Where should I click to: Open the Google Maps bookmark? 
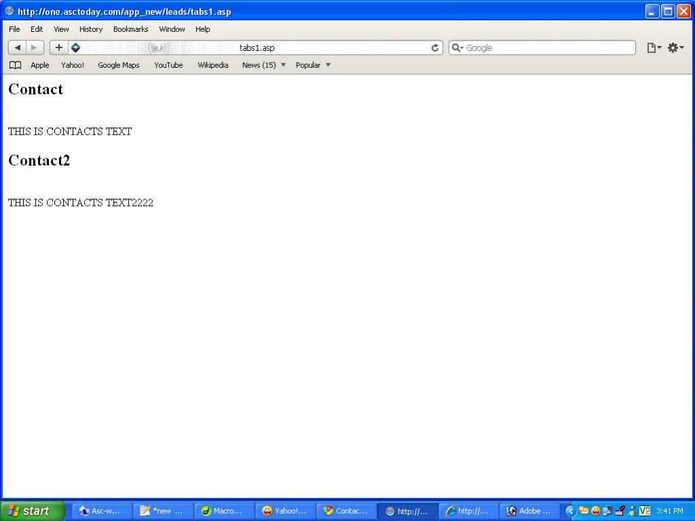[x=118, y=65]
